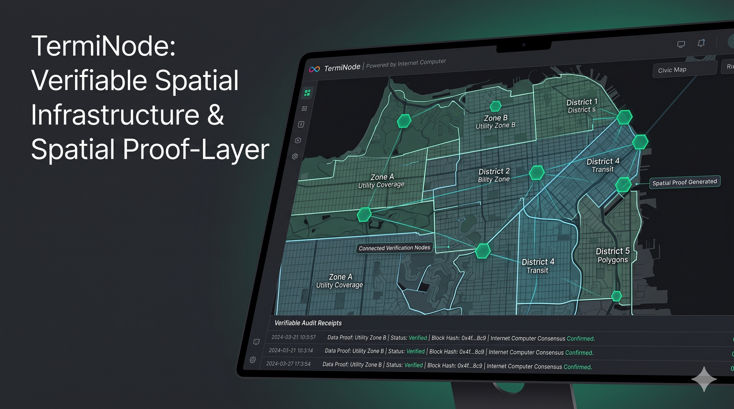Select the hexagon node next to Spatial Proof Generated
Viewport: 734px width, 409px height.
pos(623,185)
